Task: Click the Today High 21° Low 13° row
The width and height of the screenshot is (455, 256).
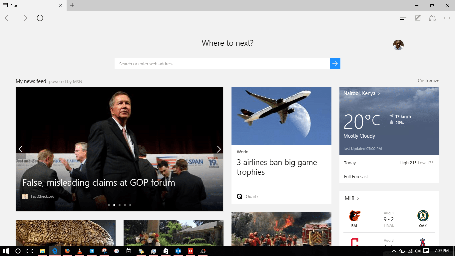Action: tap(389, 163)
